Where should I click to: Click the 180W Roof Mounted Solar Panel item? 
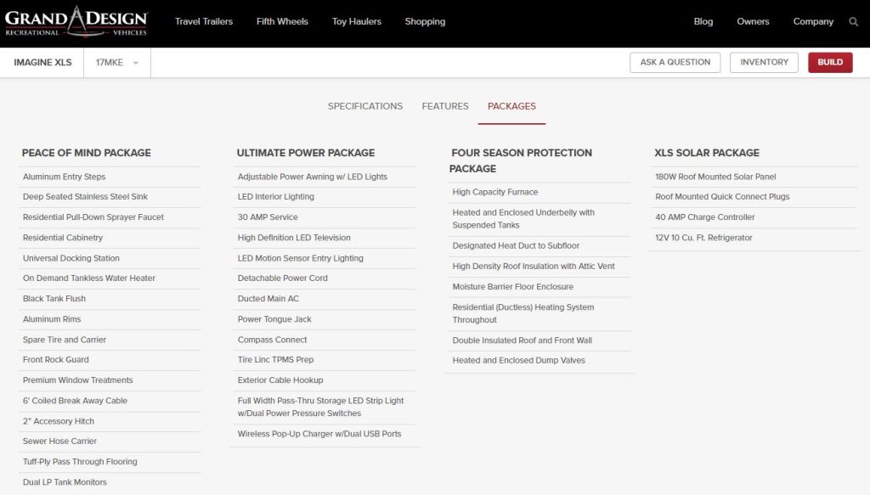pyautogui.click(x=715, y=177)
